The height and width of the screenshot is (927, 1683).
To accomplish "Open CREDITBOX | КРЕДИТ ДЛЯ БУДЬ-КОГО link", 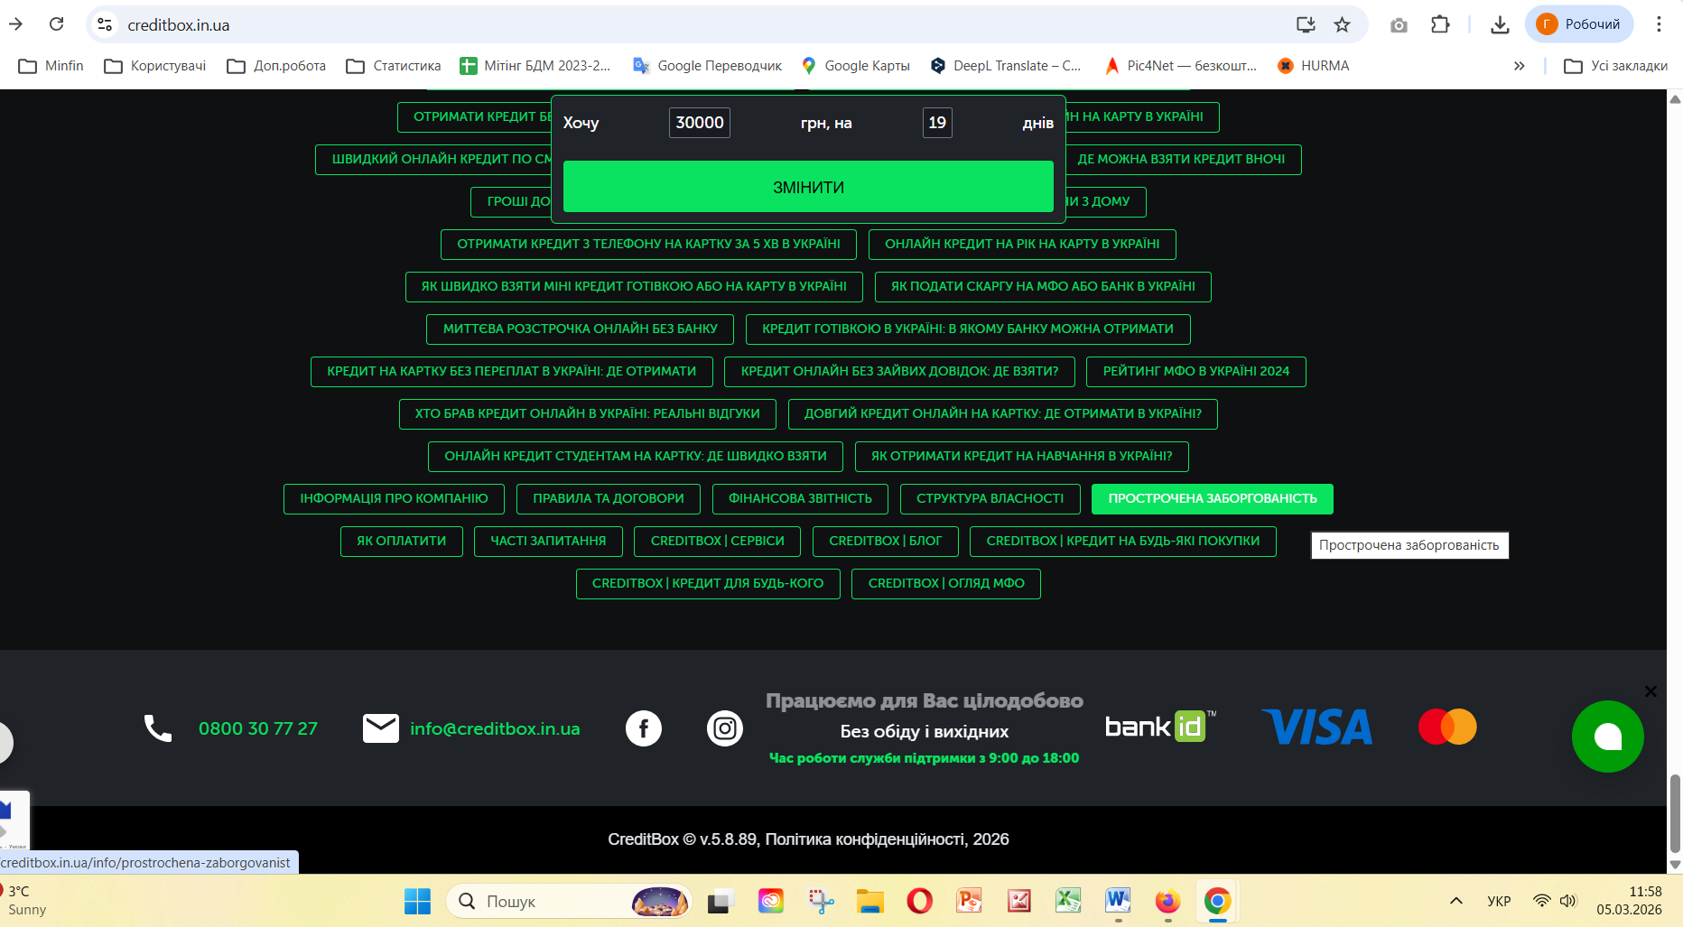I will pos(708,583).
